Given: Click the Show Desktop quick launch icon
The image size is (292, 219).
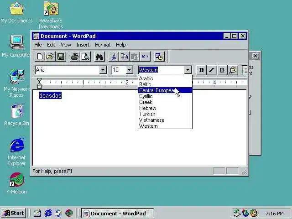Looking at the screenshot, I should point(37,213).
